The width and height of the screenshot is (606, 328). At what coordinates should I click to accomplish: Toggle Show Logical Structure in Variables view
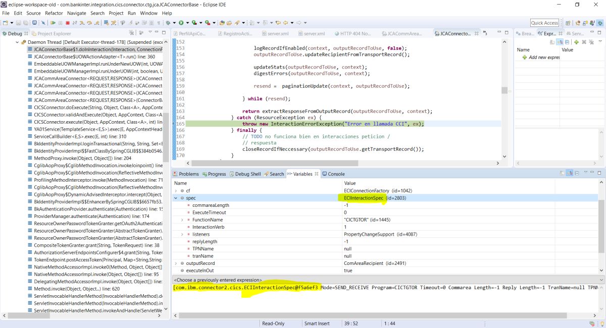point(570,173)
